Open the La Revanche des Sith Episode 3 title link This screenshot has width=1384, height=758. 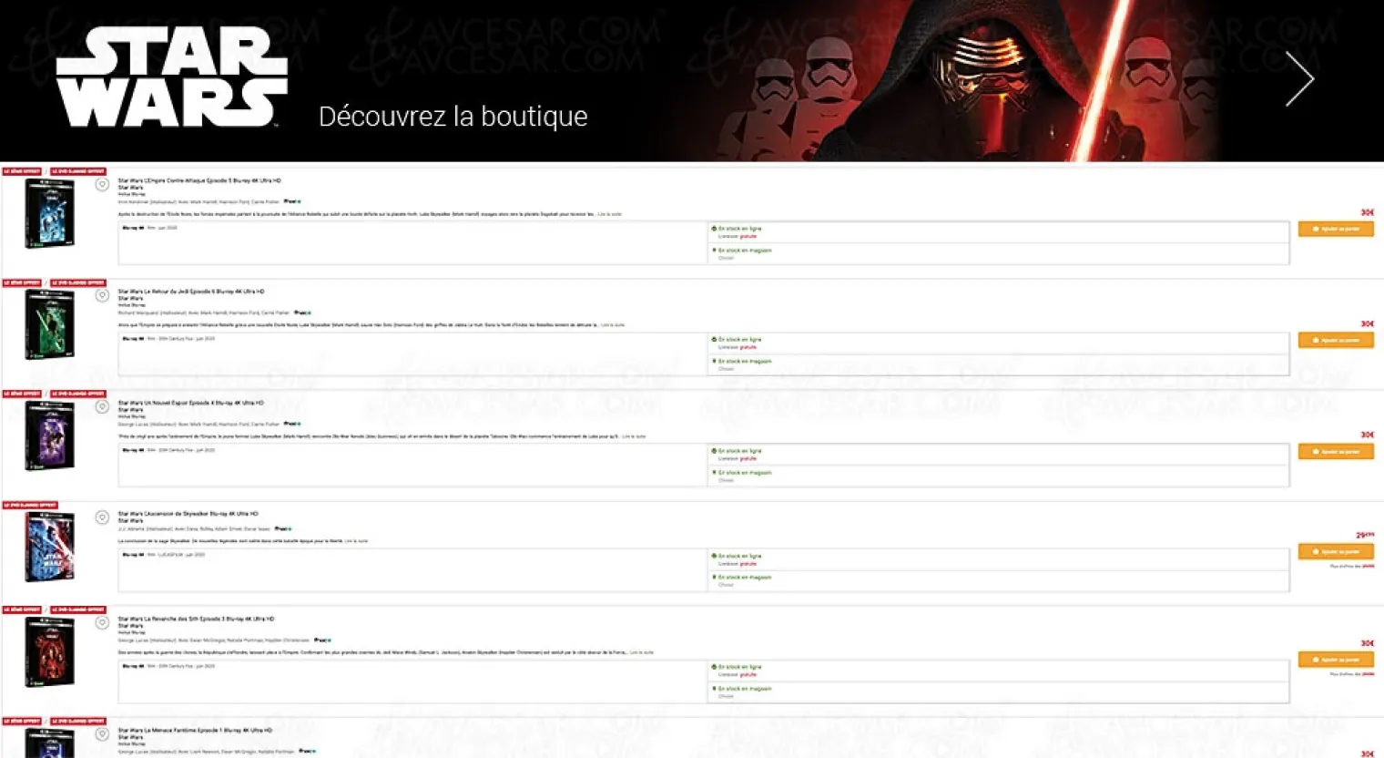196,619
